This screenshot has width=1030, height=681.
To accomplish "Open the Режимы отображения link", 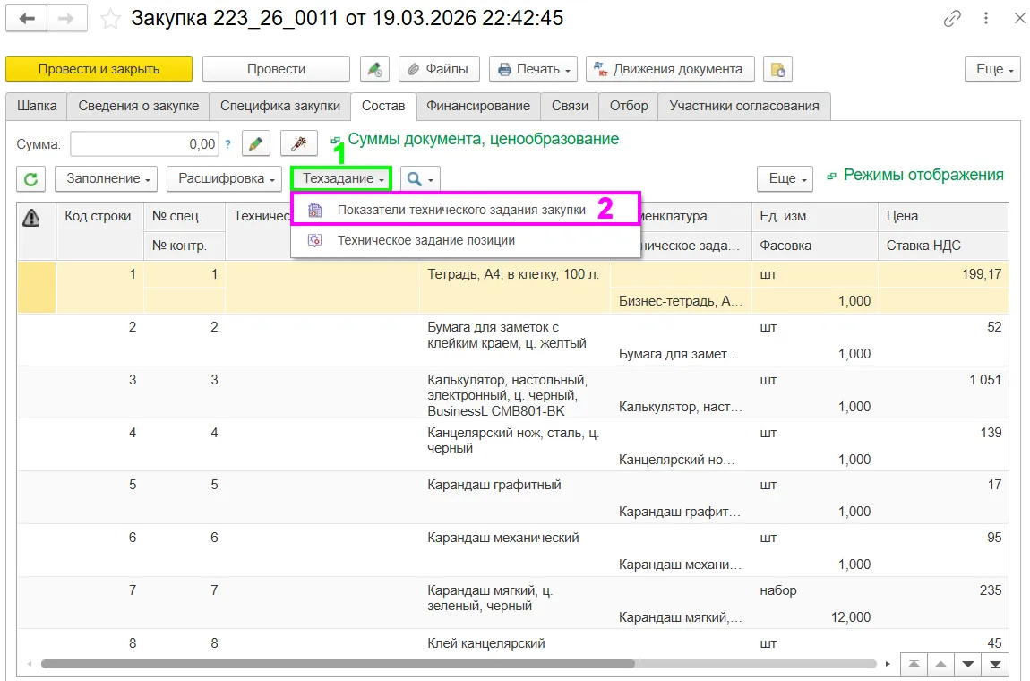I will (923, 175).
